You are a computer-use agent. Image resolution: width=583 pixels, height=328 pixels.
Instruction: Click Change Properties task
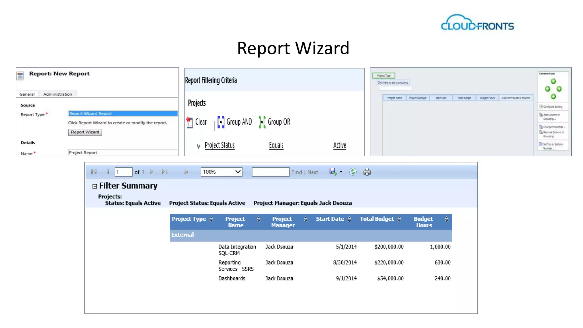click(553, 127)
